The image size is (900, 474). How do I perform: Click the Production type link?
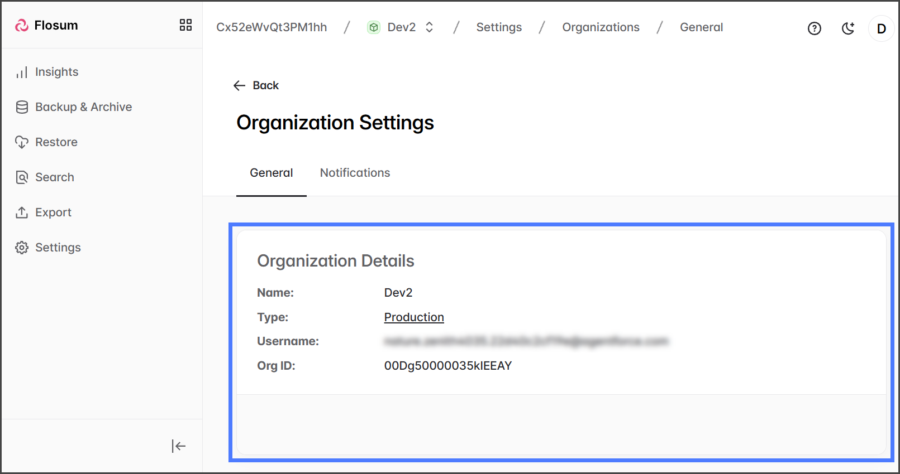coord(414,317)
